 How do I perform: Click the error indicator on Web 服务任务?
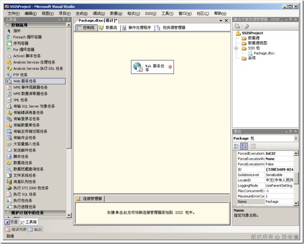click(170, 67)
